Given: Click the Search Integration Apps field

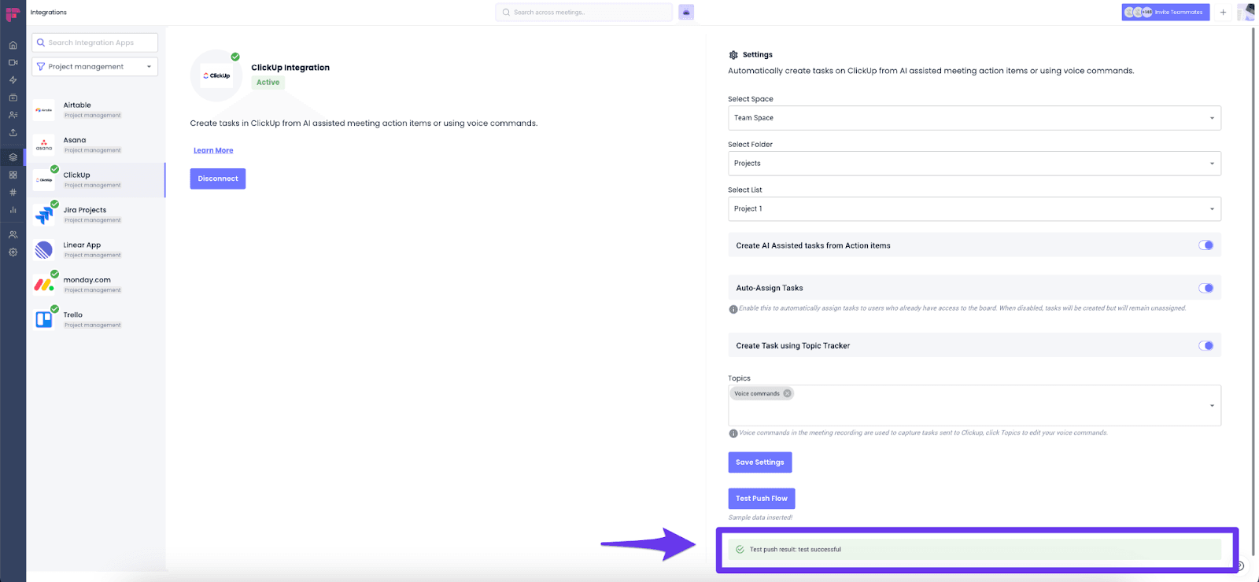Looking at the screenshot, I should [94, 42].
